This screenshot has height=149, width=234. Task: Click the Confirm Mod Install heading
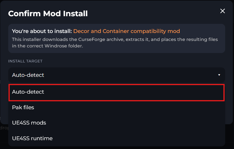point(48,13)
